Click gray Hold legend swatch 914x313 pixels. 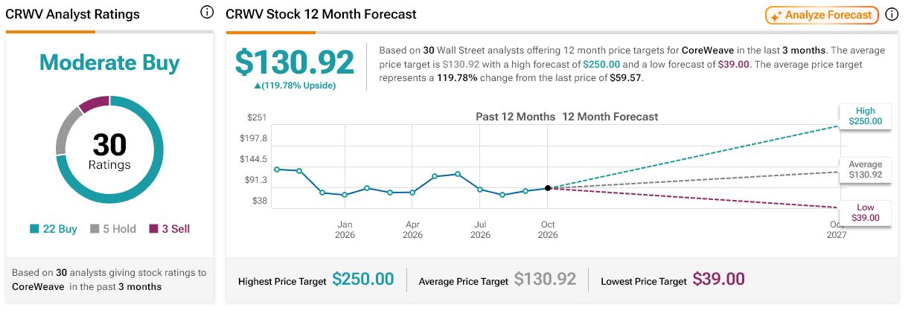(95, 229)
